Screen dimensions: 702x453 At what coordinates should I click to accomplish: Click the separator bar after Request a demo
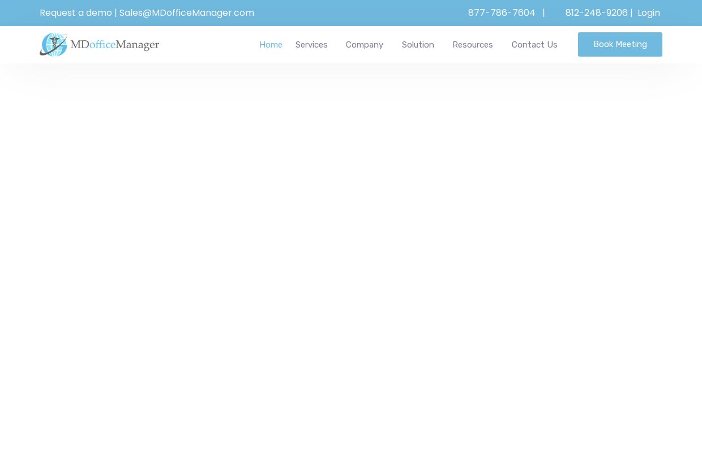[x=115, y=13]
